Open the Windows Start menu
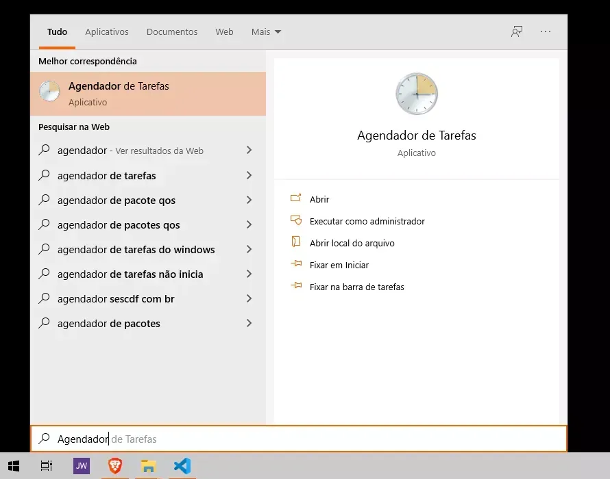Viewport: 610px width, 479px height. (x=14, y=466)
